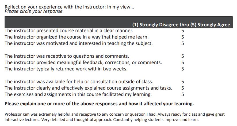Select the "motivated and interested in teaching" statement
The width and height of the screenshot is (237, 126).
(x=79, y=43)
